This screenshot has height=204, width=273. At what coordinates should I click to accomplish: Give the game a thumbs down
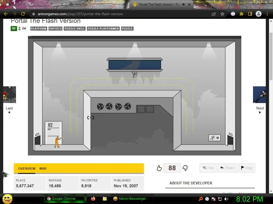pyautogui.click(x=185, y=168)
